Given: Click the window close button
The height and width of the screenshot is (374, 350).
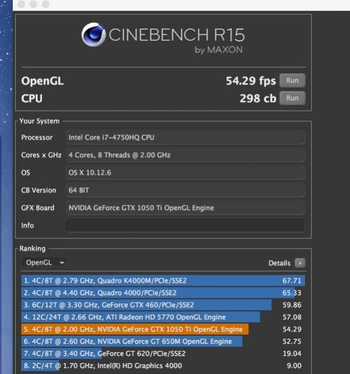Looking at the screenshot, I should (21, 4).
